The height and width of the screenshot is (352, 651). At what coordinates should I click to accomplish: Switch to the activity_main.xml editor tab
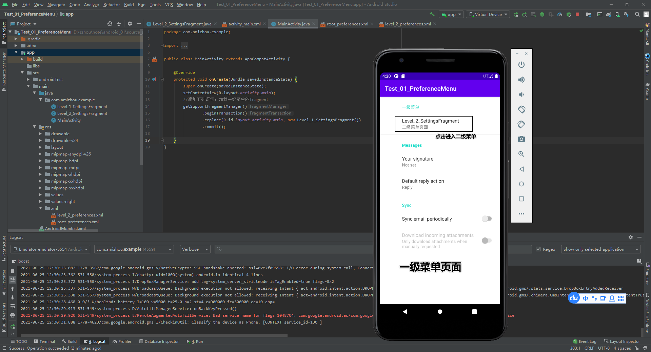click(244, 24)
